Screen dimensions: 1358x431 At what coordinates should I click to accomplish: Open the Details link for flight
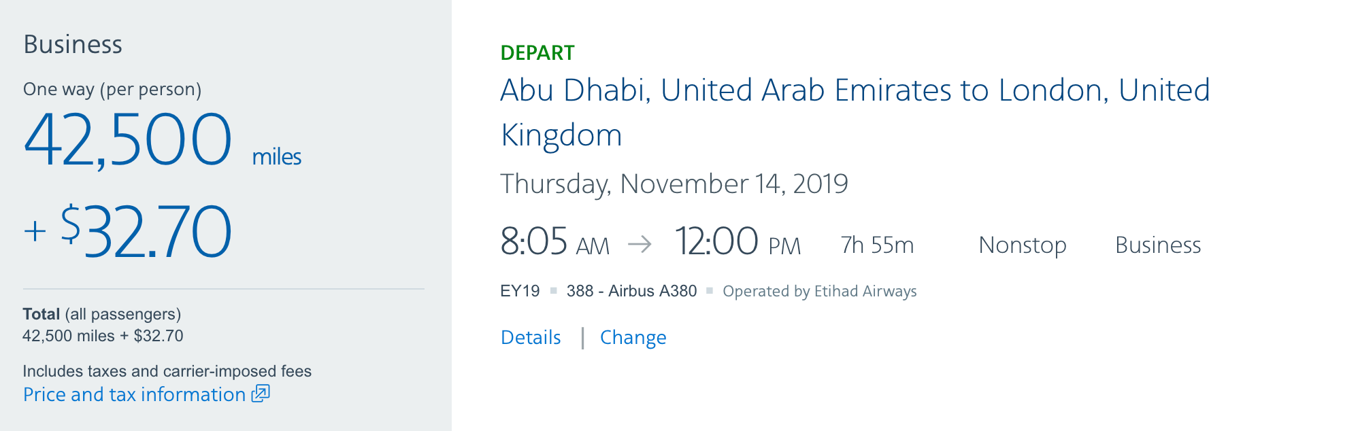[531, 337]
